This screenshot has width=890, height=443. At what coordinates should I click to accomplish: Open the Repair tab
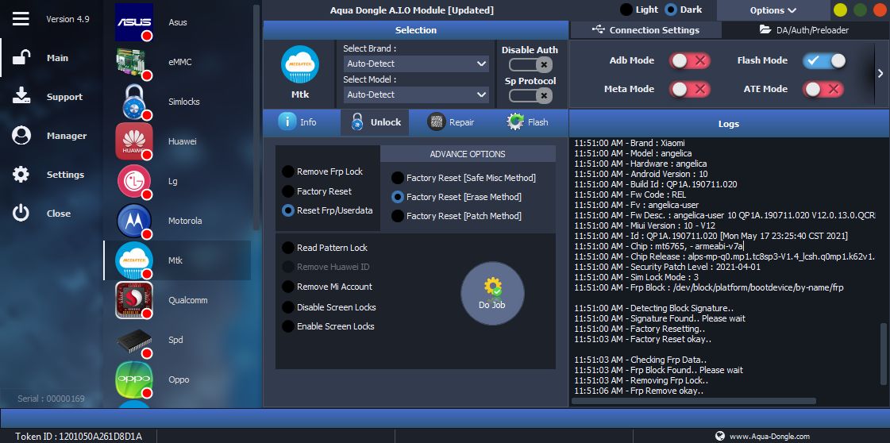click(x=451, y=122)
